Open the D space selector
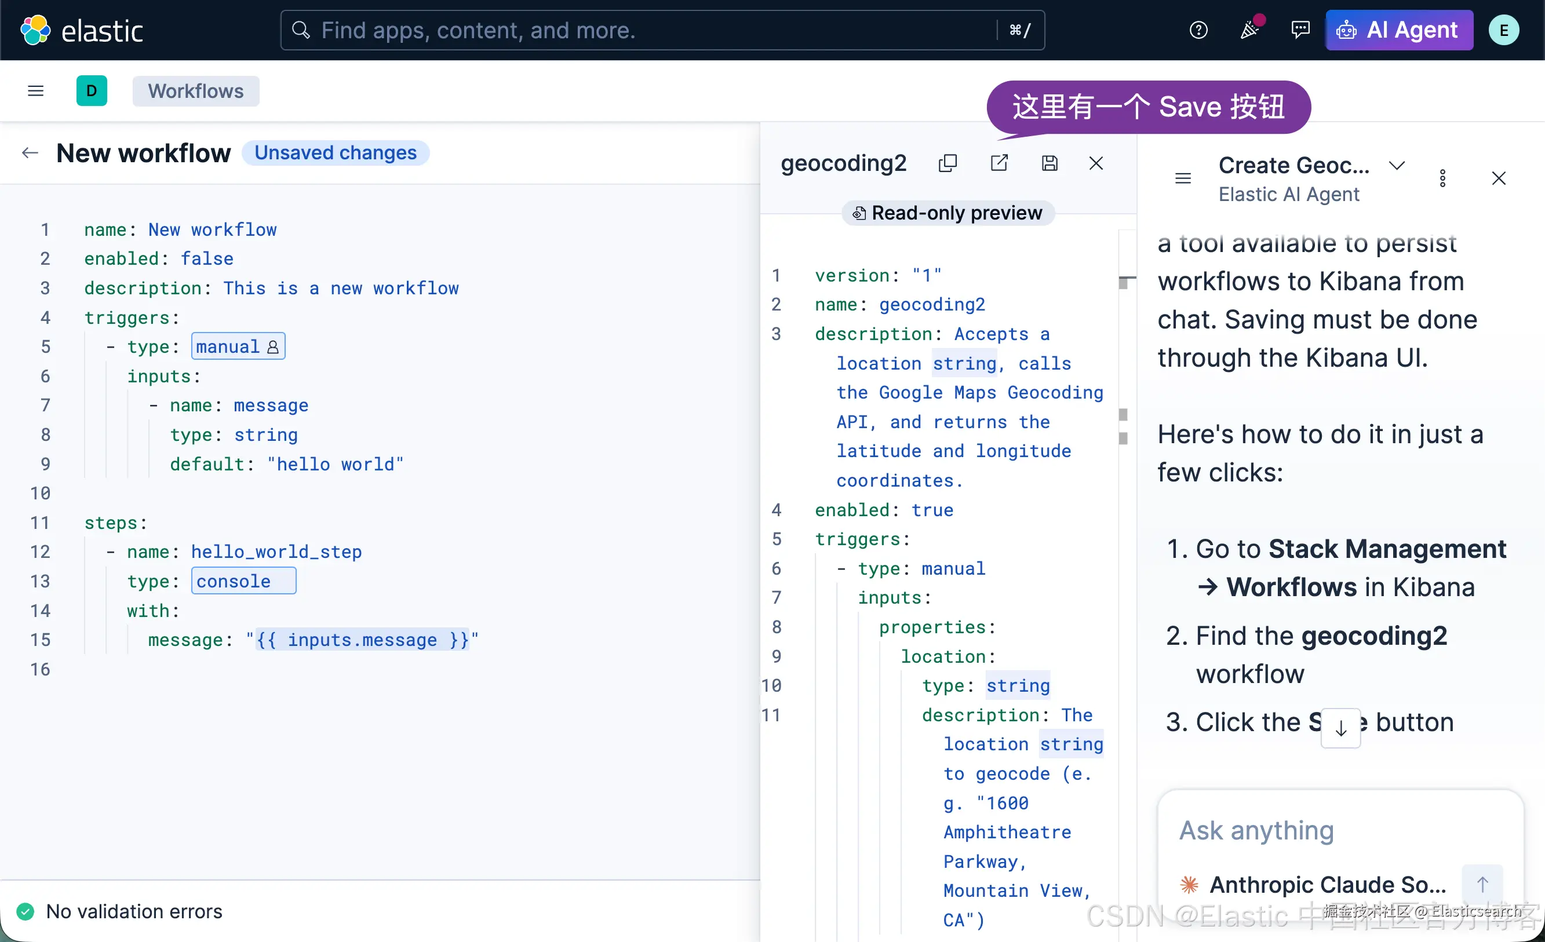 [92, 91]
